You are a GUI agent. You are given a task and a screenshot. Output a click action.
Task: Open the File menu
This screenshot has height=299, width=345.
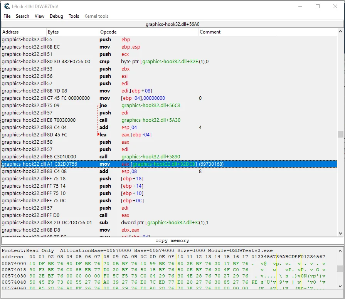coord(7,16)
